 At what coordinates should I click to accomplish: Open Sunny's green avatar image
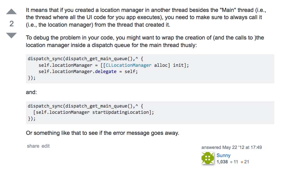click(207, 158)
